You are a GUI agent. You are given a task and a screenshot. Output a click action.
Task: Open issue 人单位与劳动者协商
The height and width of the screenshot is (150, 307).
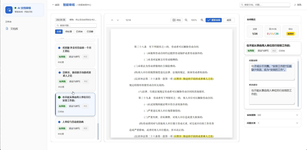coord(75,128)
